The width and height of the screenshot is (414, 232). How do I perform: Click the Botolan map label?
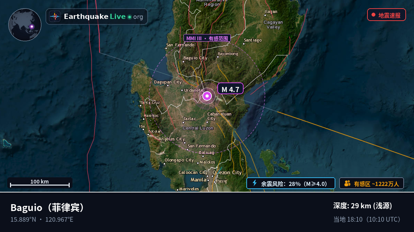(155, 131)
